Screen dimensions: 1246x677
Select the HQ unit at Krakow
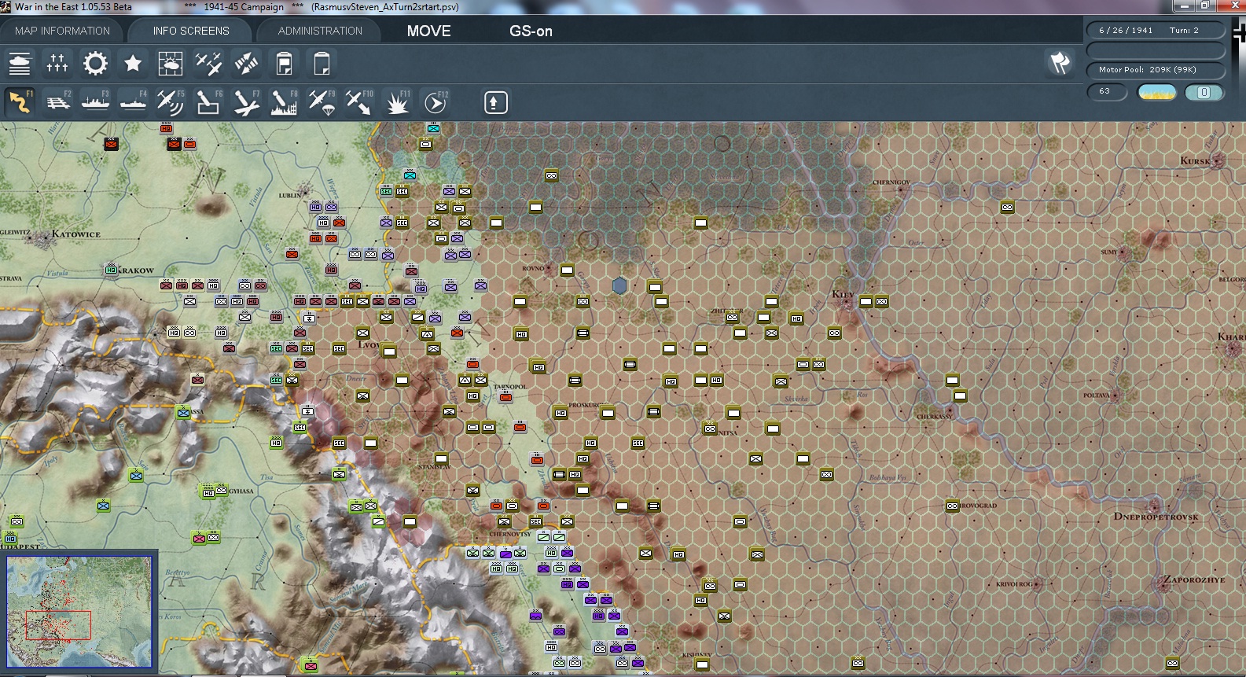tap(111, 270)
